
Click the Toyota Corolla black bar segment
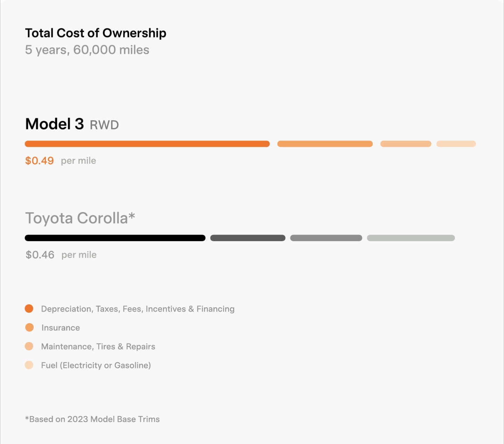point(115,238)
